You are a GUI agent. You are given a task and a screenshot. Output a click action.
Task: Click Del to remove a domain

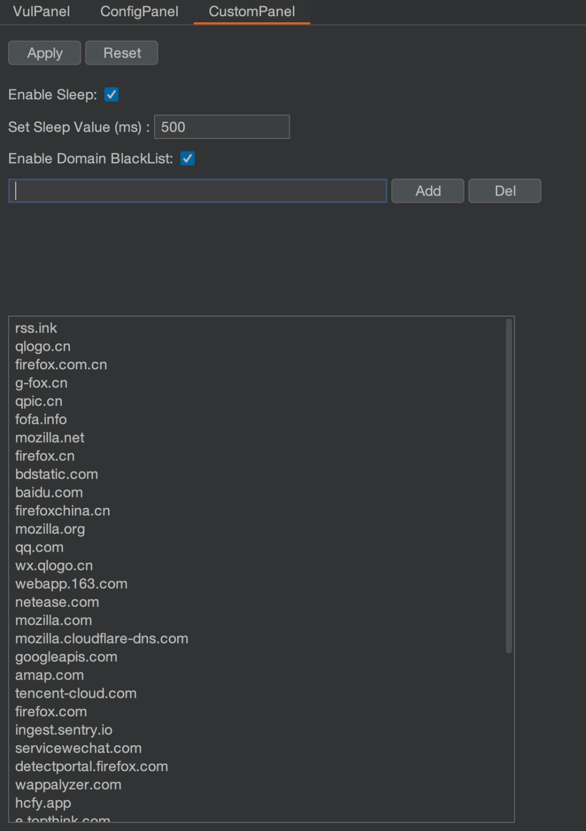coord(505,191)
